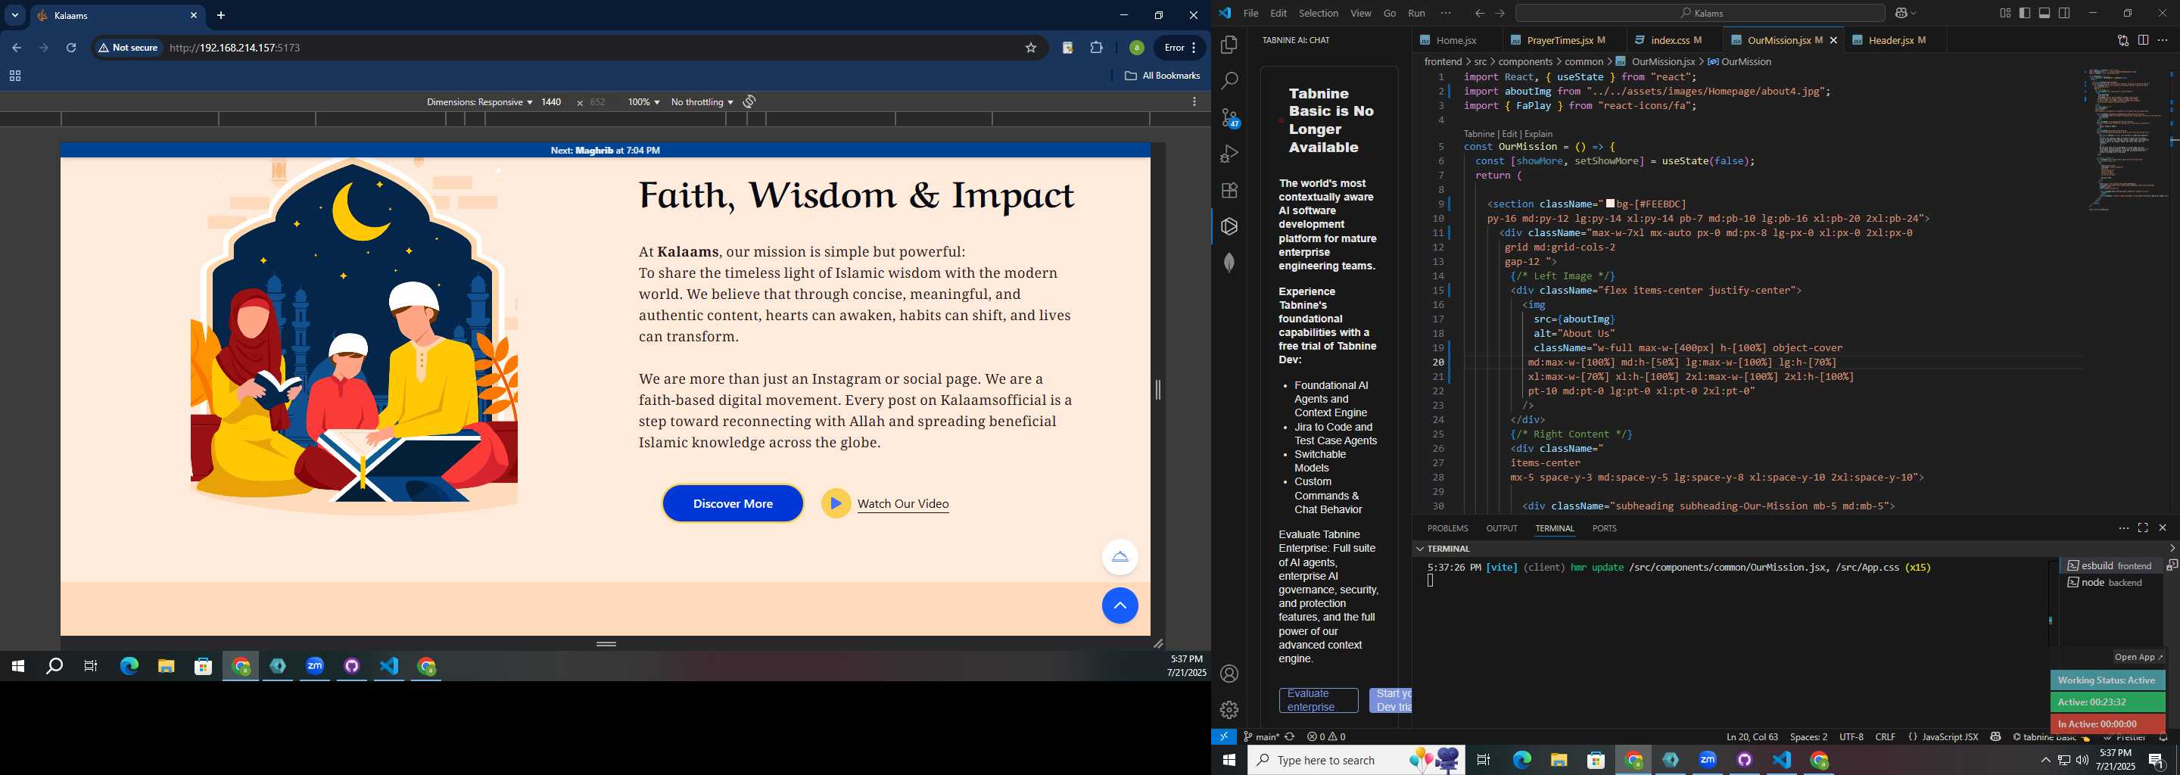Viewport: 2180px width, 775px height.
Task: Open the 100% zoom dropdown in DevTools
Action: click(x=643, y=101)
